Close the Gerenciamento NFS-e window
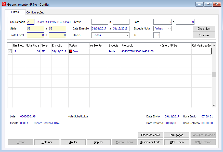This screenshot has height=152, width=223. click(217, 4)
